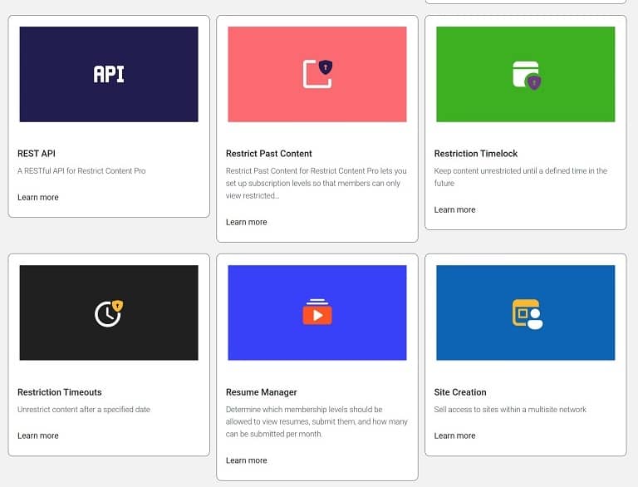Click the 'Restrict Past Content for Restrict Content Pro lets you' description
The height and width of the screenshot is (487, 638).
pyautogui.click(x=317, y=183)
